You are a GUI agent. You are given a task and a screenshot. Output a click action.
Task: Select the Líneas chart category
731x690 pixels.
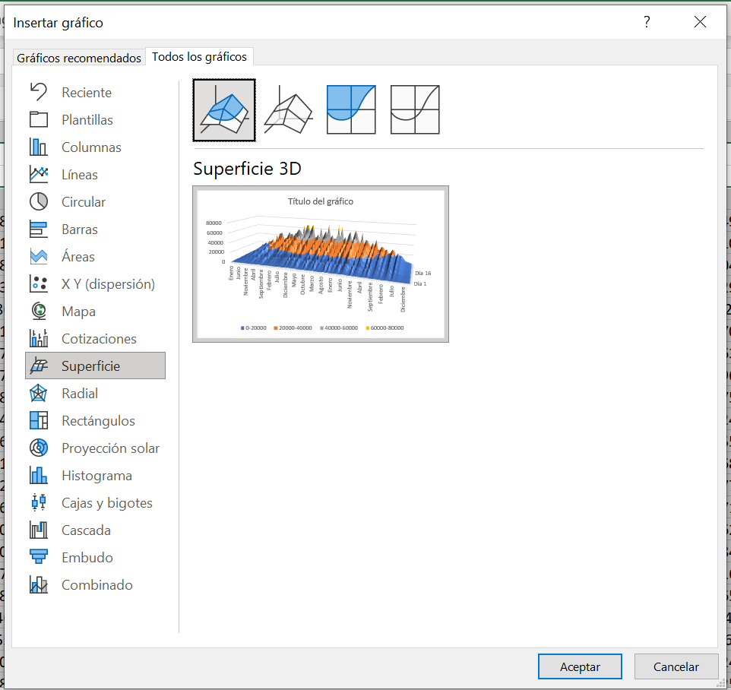[95, 174]
